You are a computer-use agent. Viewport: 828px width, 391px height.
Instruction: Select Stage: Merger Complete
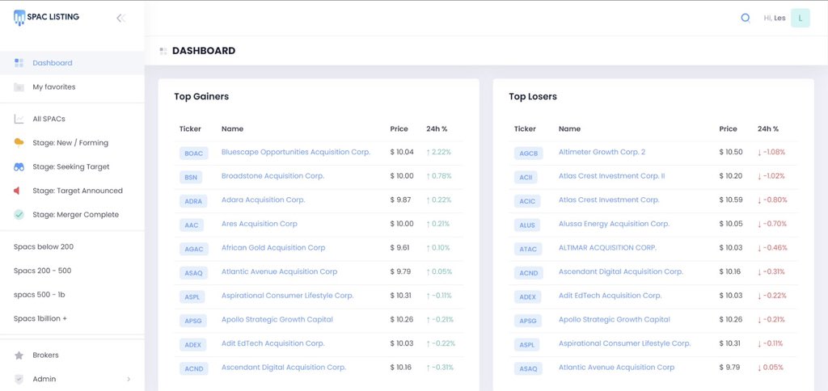point(75,215)
